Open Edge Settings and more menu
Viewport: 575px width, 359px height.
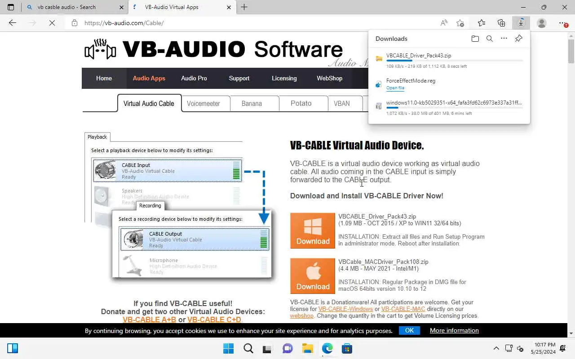[562, 23]
